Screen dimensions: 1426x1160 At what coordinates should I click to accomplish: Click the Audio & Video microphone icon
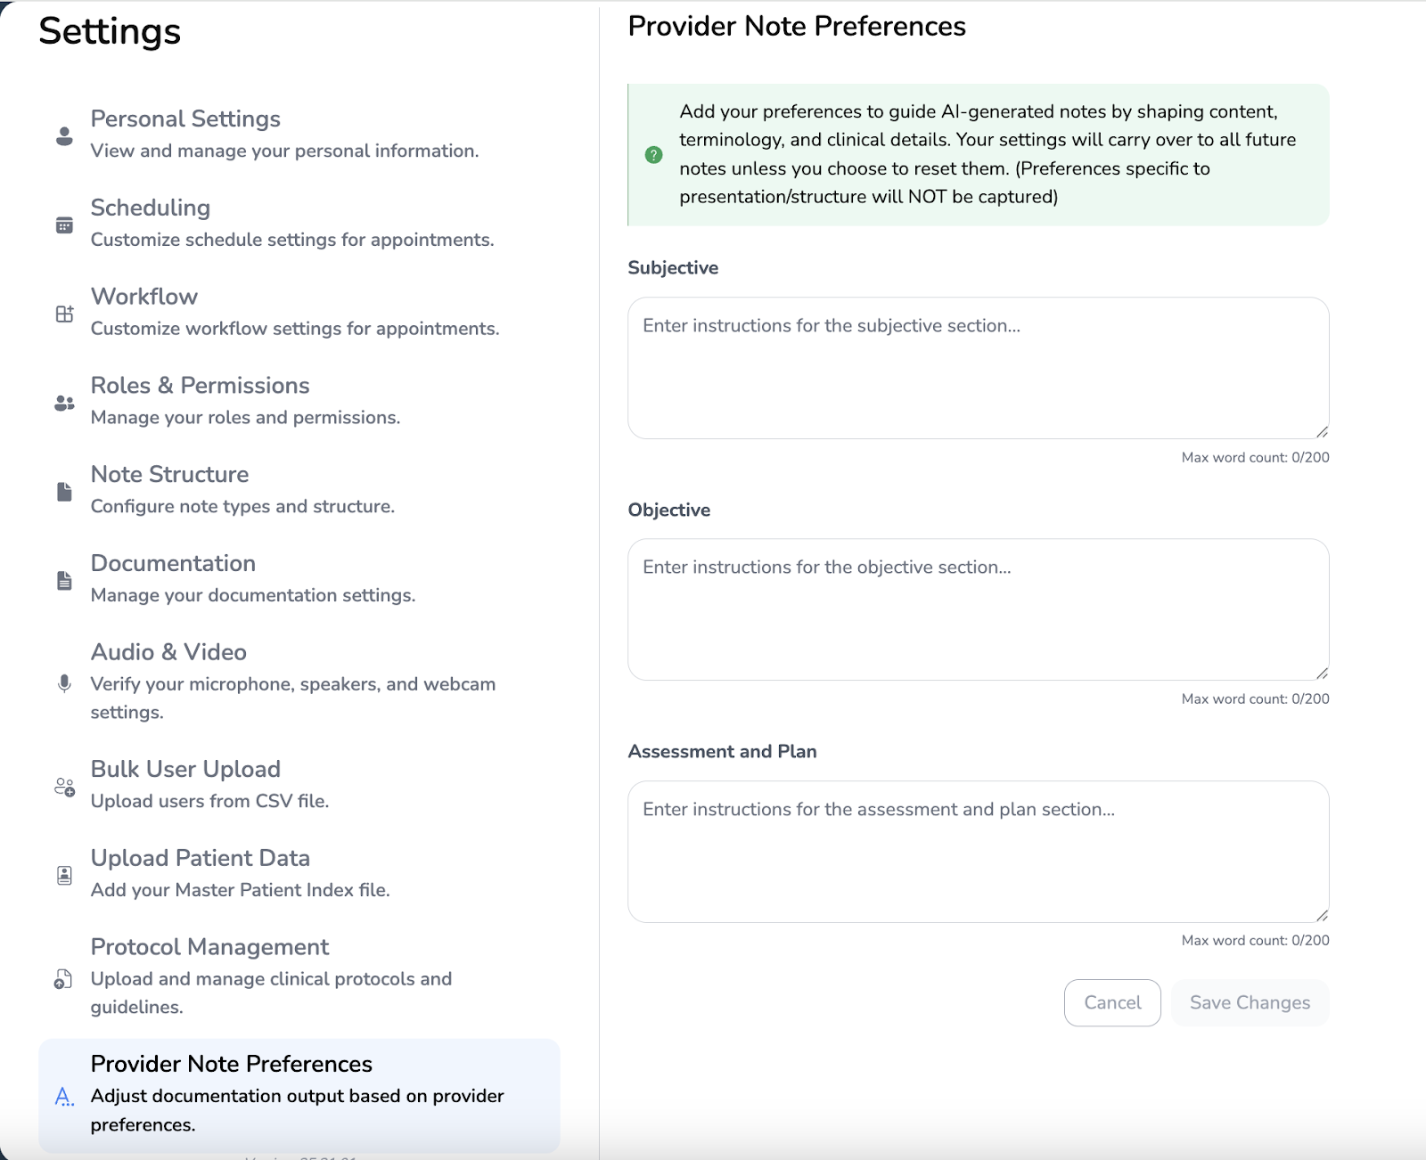[64, 683]
